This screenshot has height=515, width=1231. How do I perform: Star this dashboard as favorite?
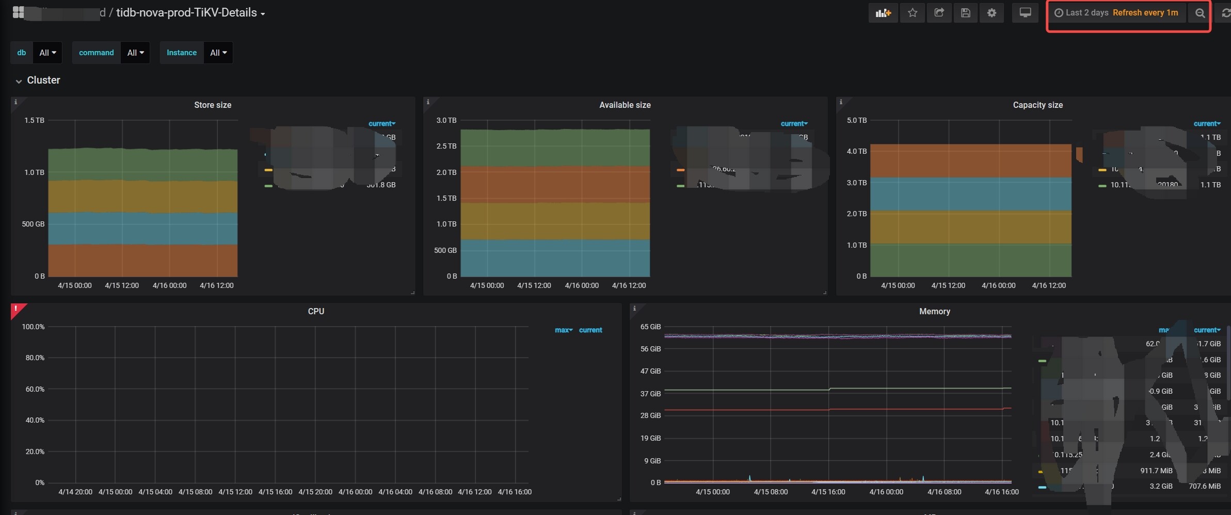coord(913,13)
